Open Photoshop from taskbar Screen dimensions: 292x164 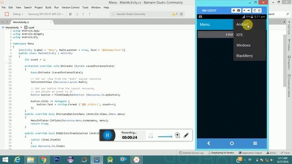57,160
